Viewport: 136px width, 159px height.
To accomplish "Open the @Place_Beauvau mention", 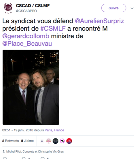I will 27,44.
